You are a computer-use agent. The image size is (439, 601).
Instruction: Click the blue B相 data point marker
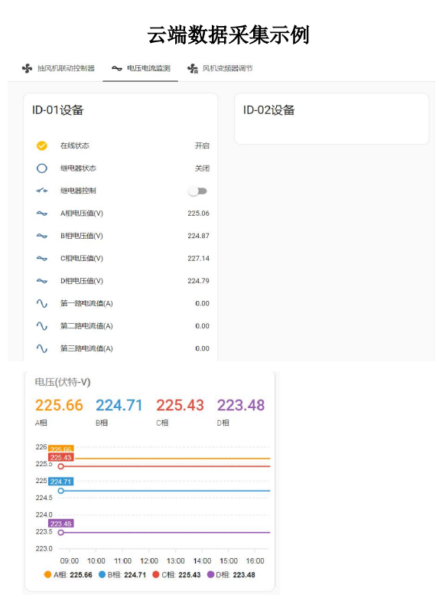pos(61,491)
